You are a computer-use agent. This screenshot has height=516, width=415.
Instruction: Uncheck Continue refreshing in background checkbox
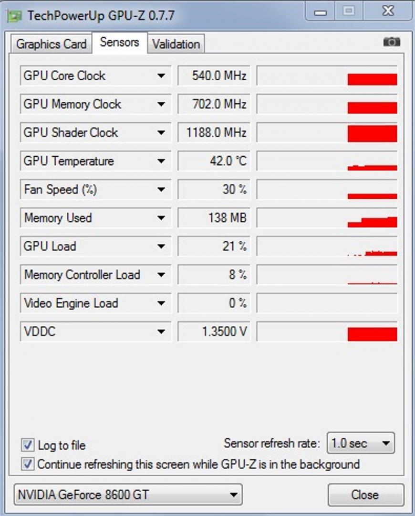28,464
